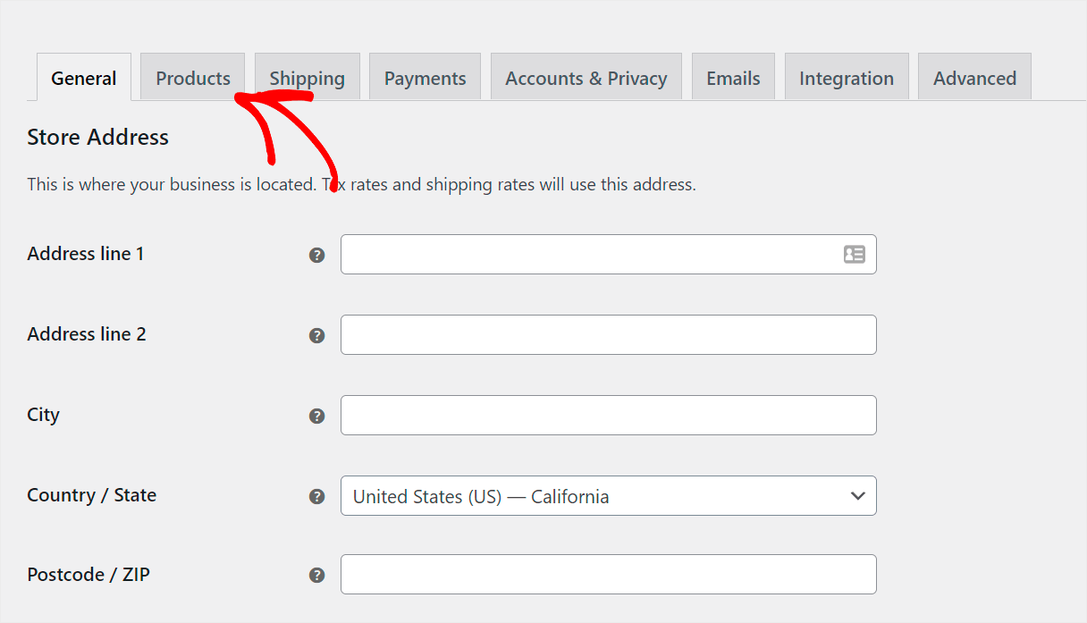
Task: Expand dropdown chevron beside California
Action: 858,496
